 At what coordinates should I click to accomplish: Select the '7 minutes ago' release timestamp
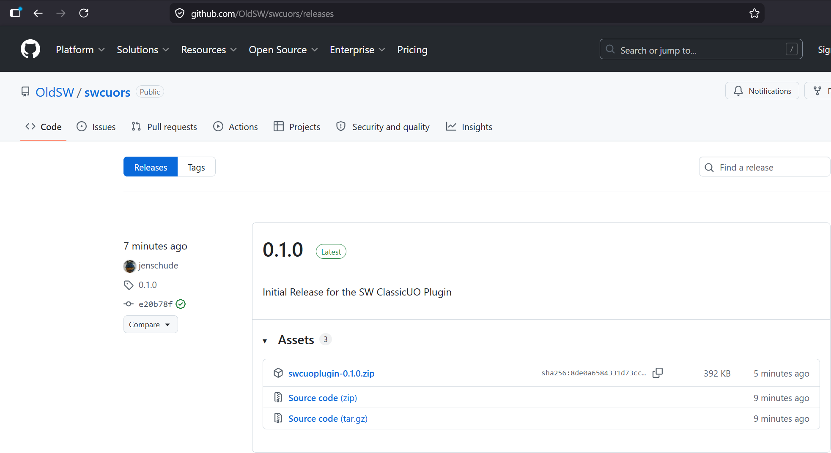pyautogui.click(x=155, y=246)
